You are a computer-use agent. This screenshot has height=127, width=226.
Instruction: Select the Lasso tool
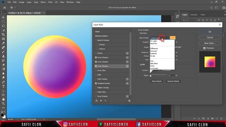(x=3, y=26)
